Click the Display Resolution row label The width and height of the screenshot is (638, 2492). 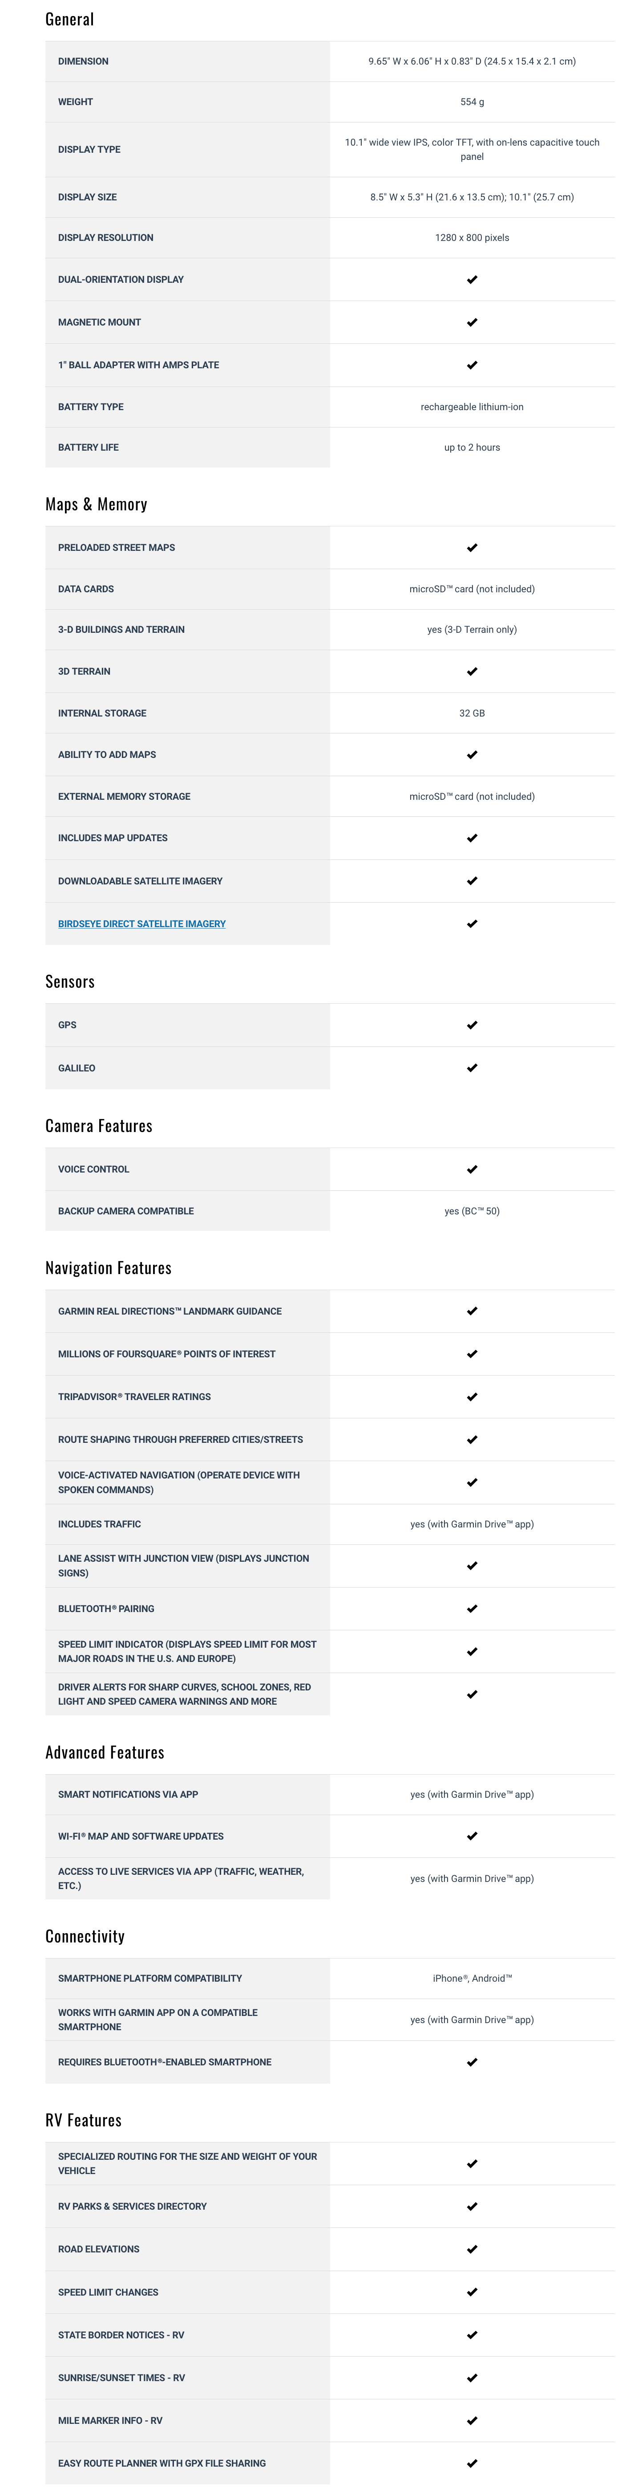pyautogui.click(x=105, y=238)
